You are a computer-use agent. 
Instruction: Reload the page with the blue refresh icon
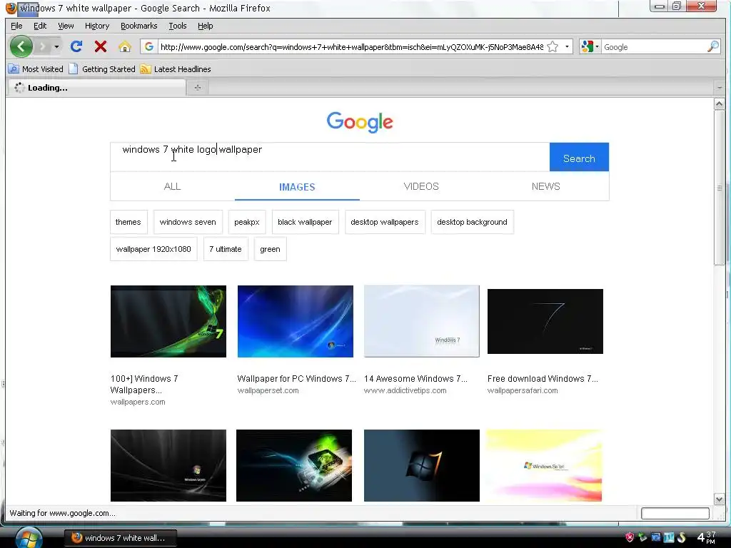[x=76, y=46]
